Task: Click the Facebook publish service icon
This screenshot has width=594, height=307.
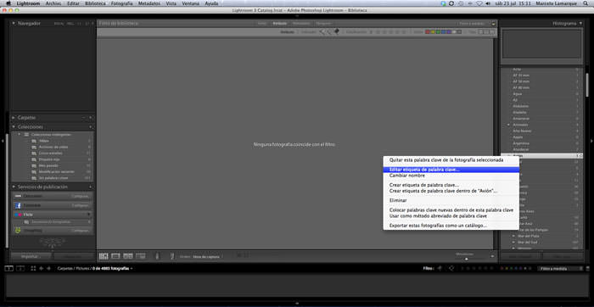Action: (18, 205)
